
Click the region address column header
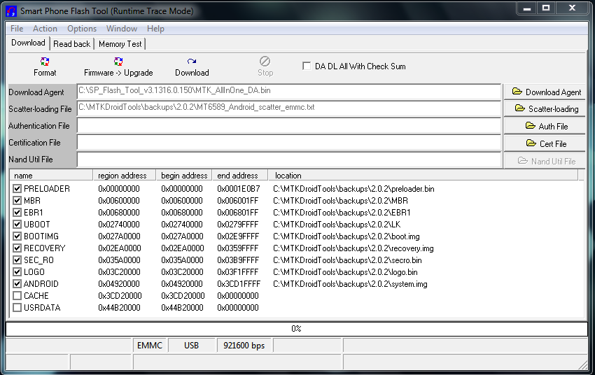122,176
